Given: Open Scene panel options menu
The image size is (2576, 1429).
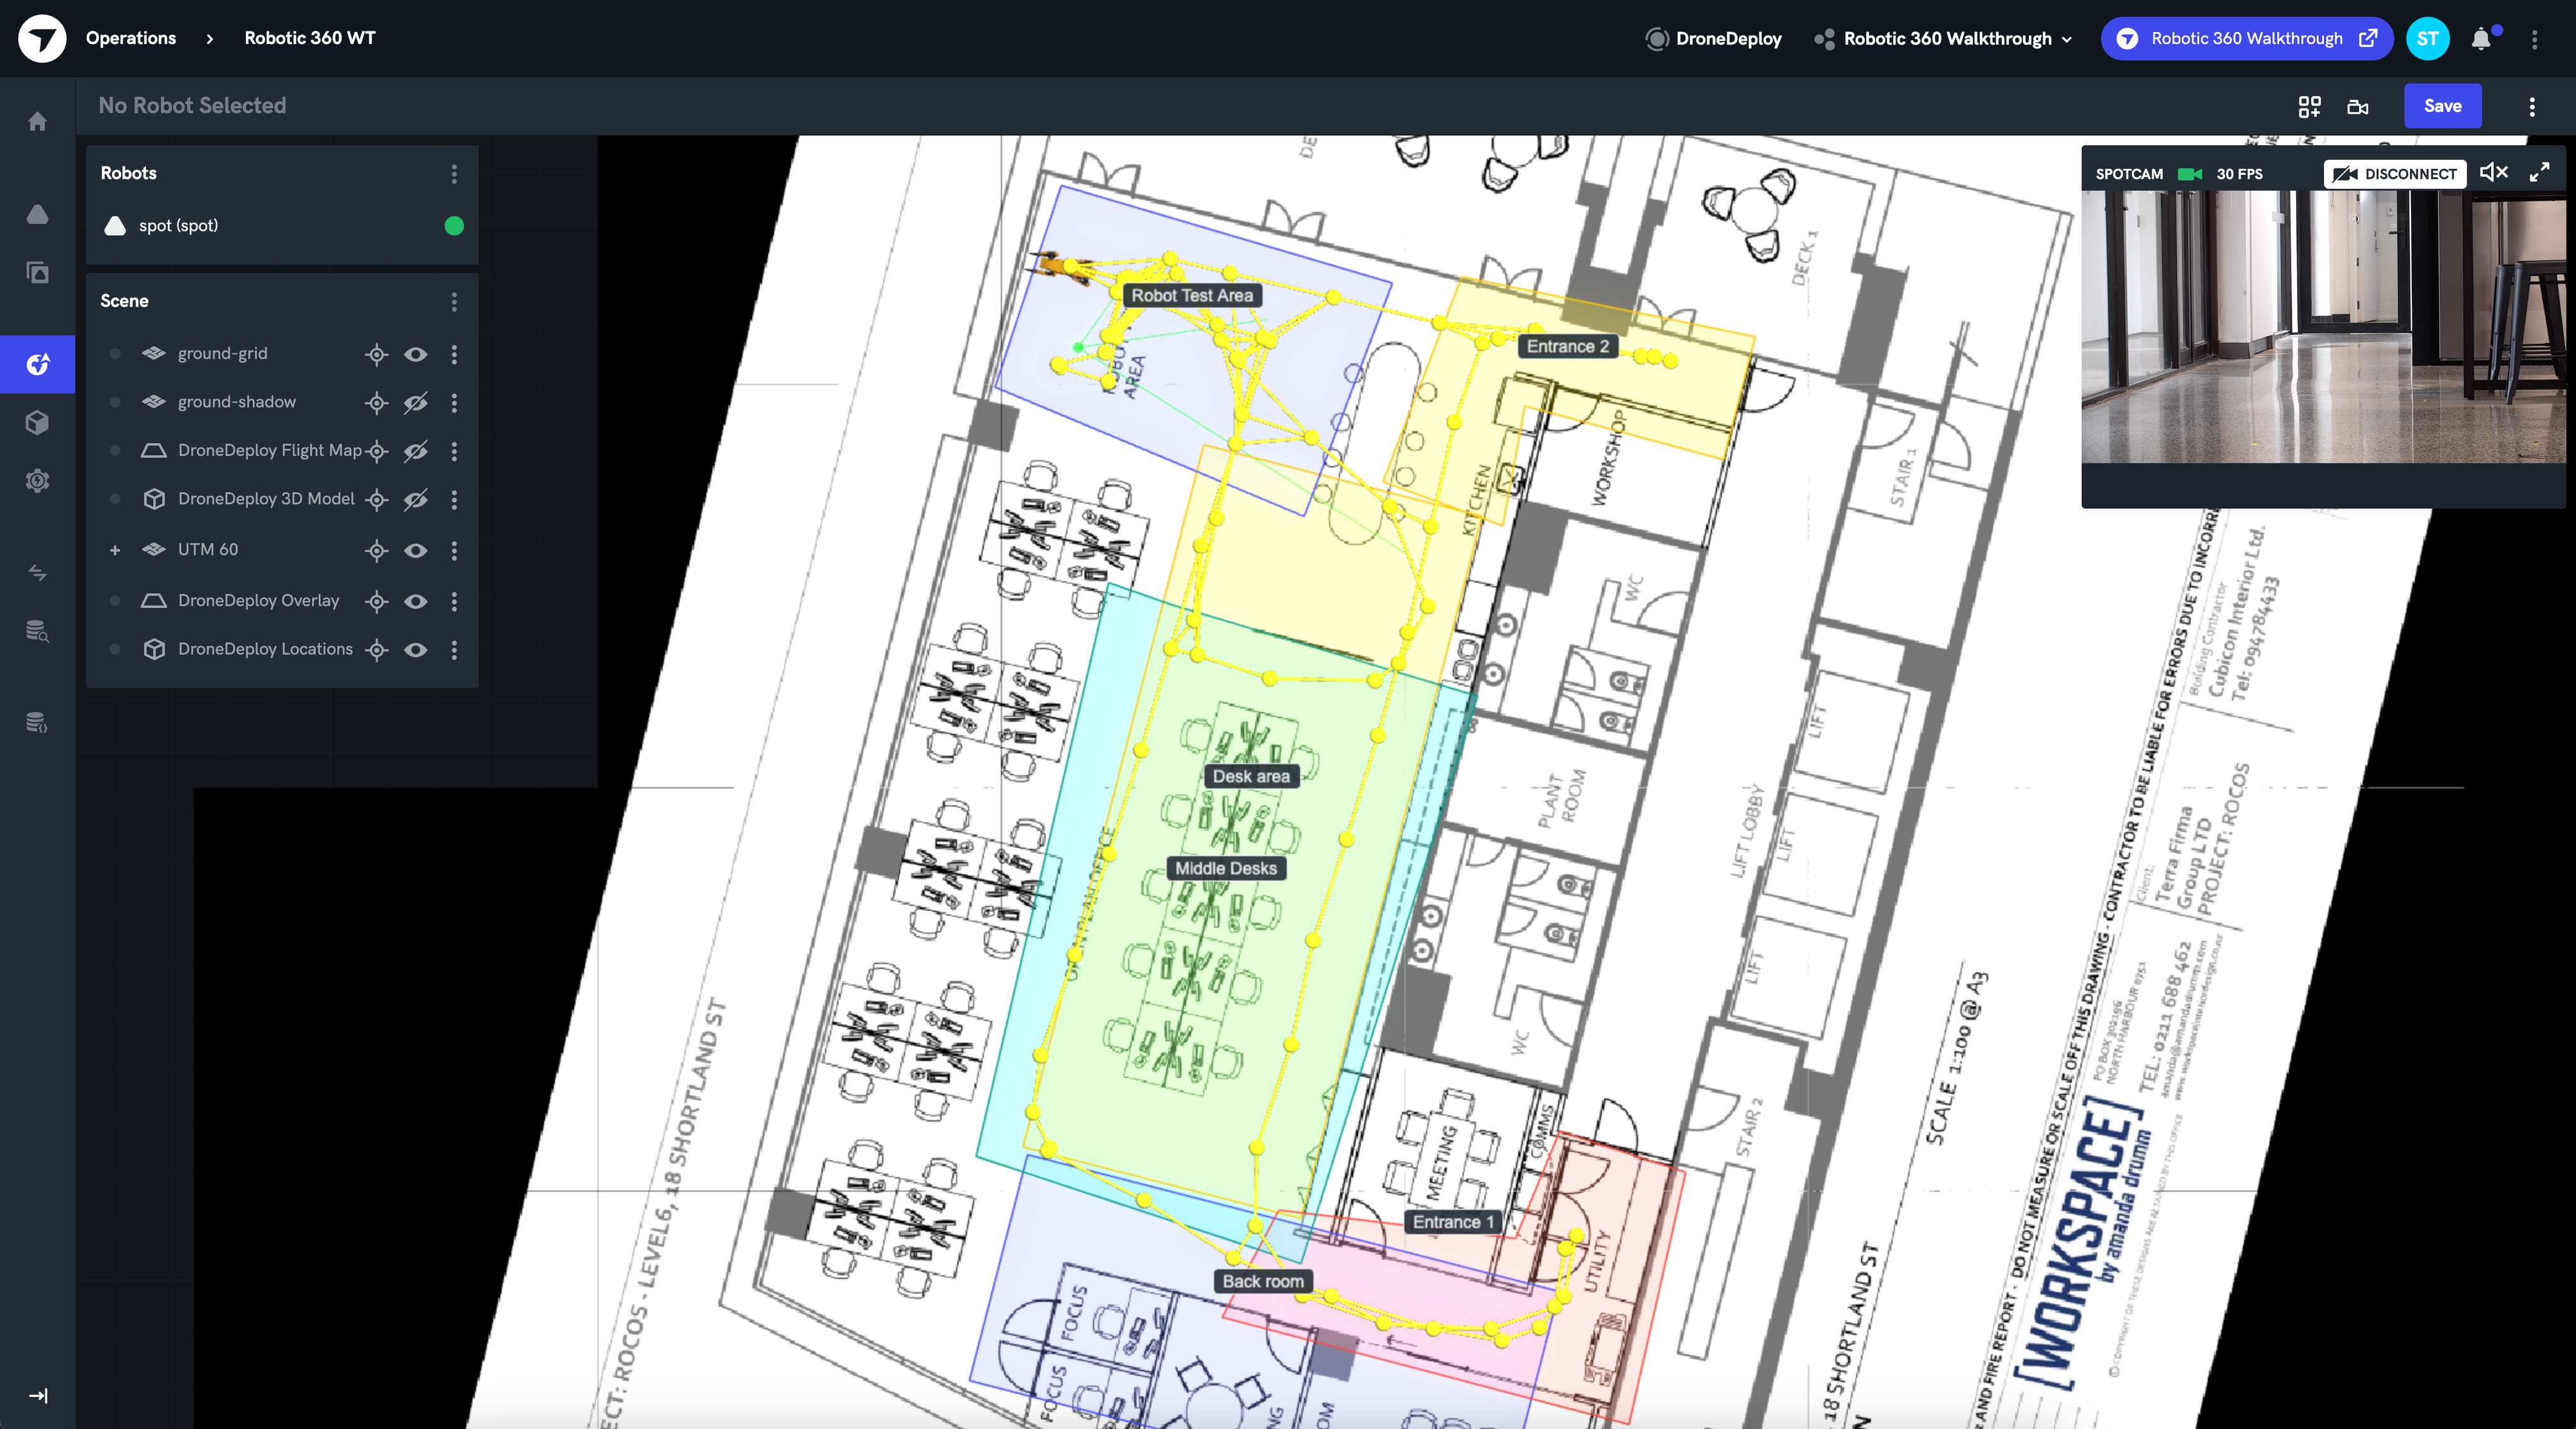Looking at the screenshot, I should (454, 302).
